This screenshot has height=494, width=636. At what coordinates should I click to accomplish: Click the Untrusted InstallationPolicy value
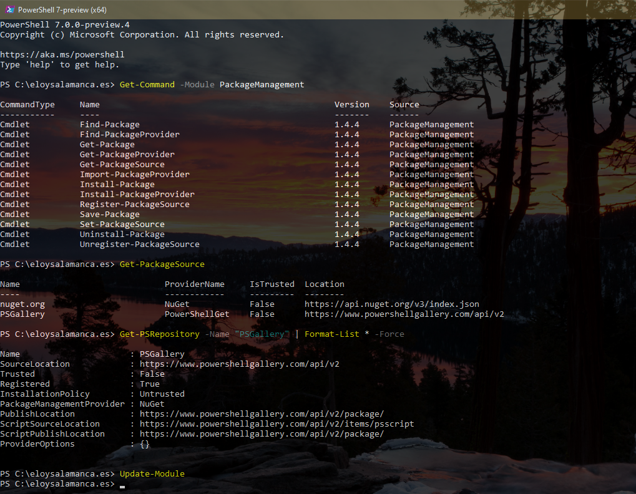(162, 394)
